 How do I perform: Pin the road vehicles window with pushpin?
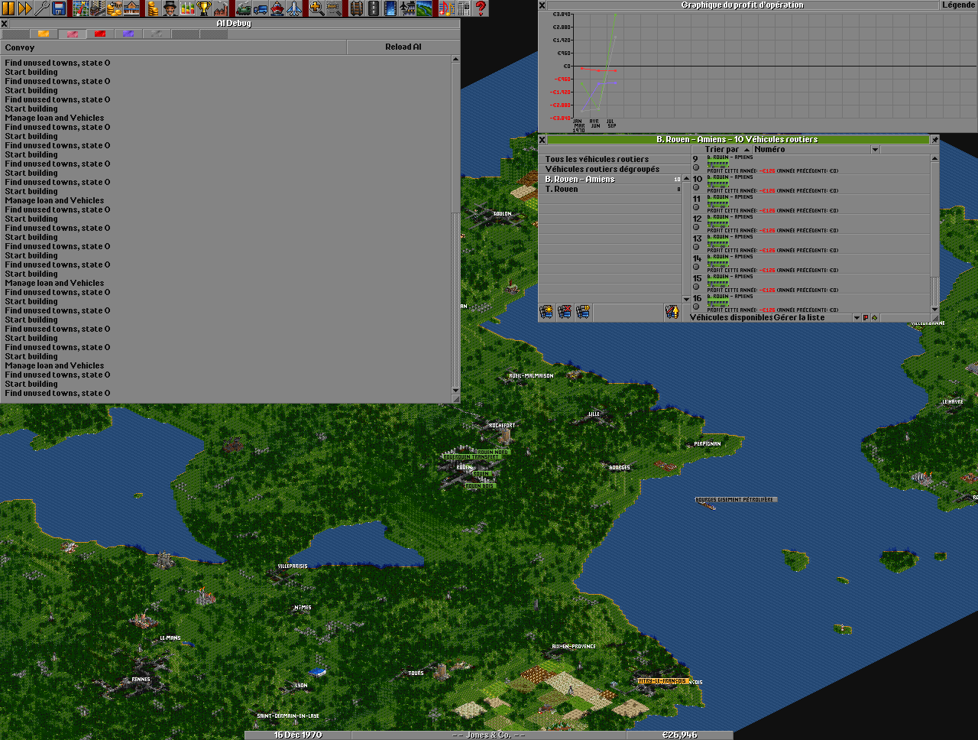pos(934,139)
